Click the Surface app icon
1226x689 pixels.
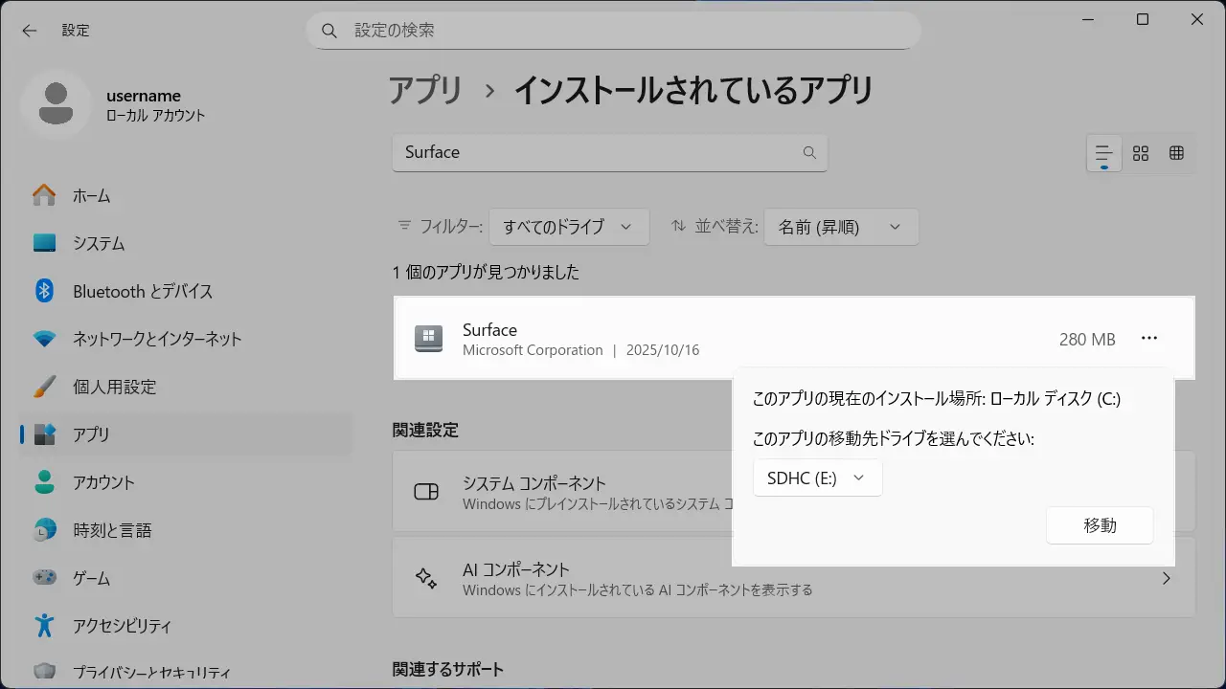428,339
